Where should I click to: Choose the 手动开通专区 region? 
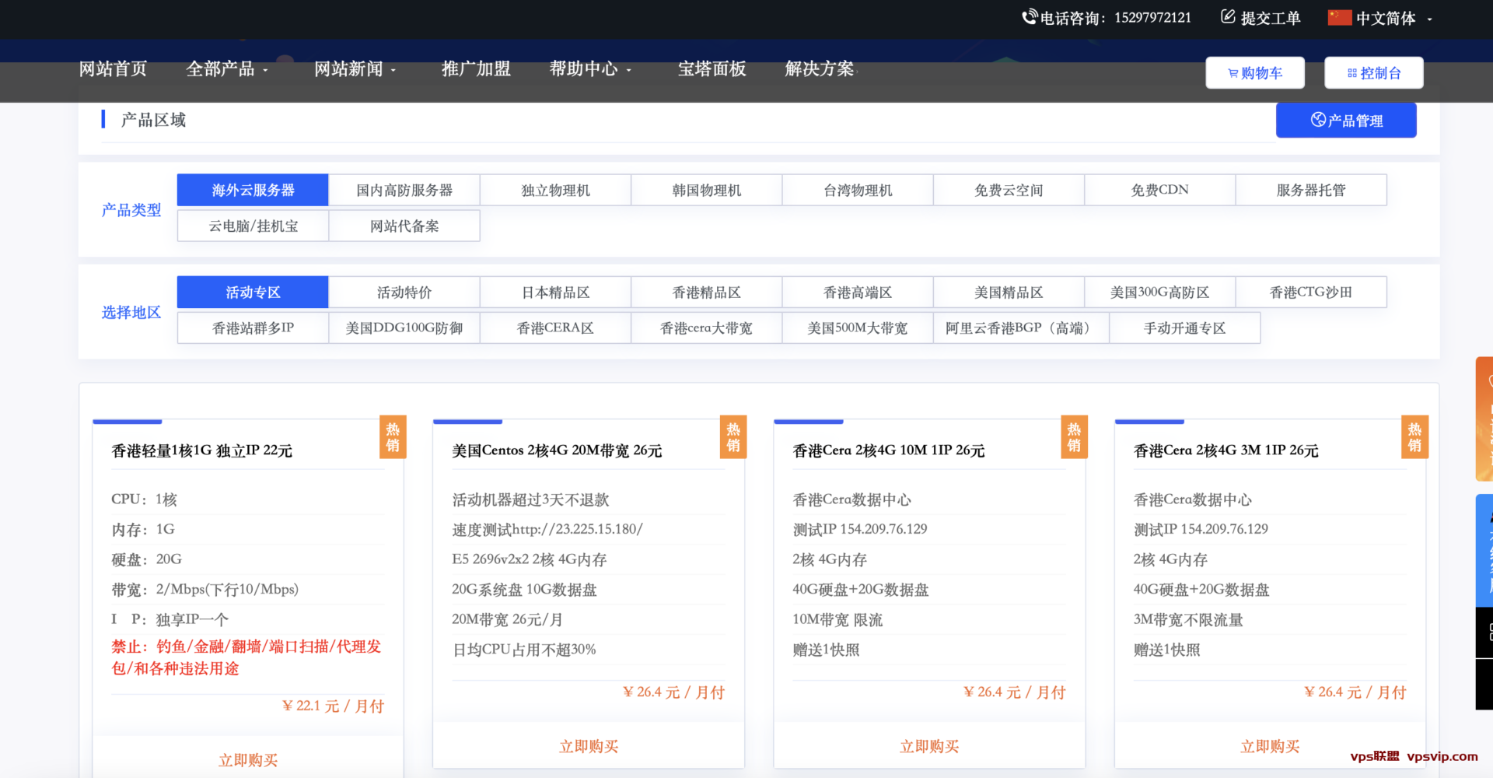(x=1184, y=328)
